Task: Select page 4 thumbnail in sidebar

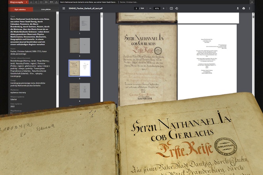Action: coord(79,91)
